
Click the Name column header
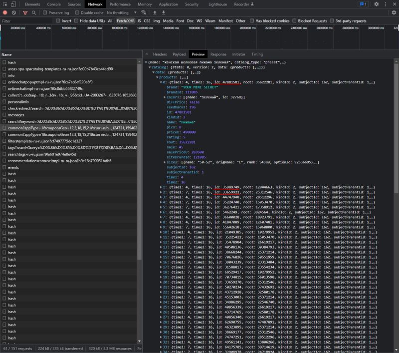click(71, 54)
